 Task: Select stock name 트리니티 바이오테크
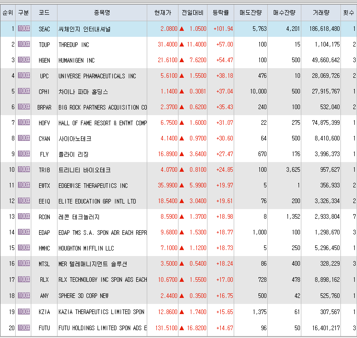tap(85, 170)
